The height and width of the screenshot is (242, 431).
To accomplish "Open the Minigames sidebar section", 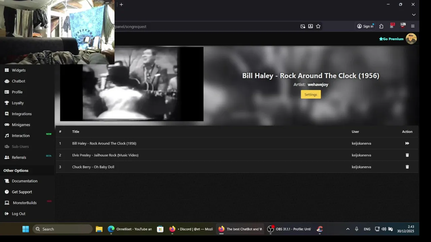I will (21, 125).
